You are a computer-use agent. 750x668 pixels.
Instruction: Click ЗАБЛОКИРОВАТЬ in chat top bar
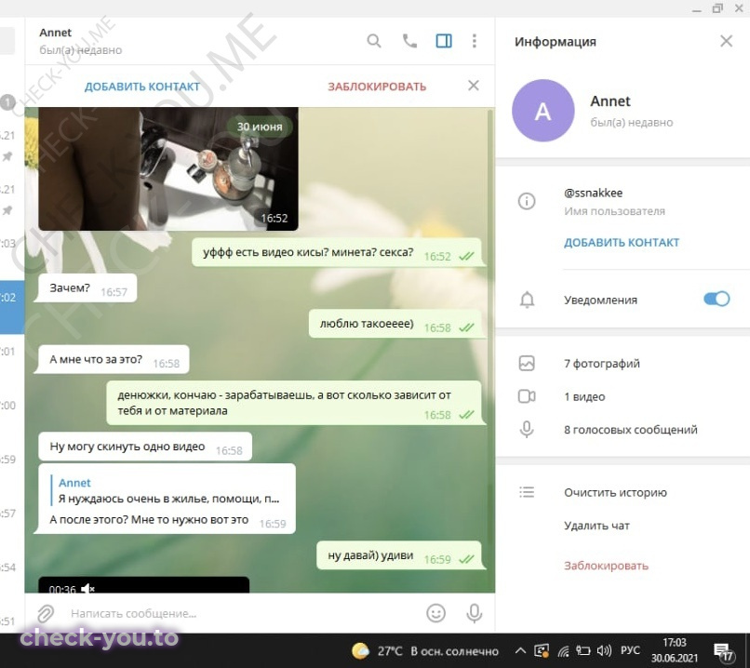coord(377,87)
